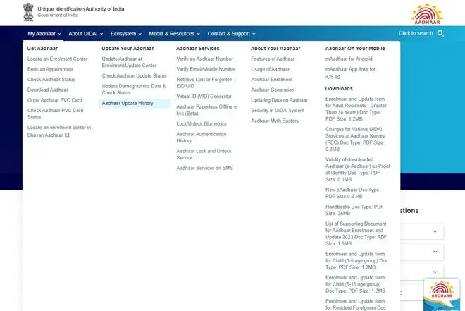Click the Aadhaar logo in the header
This screenshot has width=465, height=311.
428,13
